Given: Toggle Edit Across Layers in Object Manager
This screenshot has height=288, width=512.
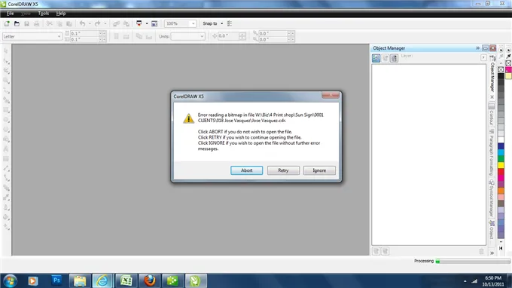Looking at the screenshot, I should pos(386,58).
